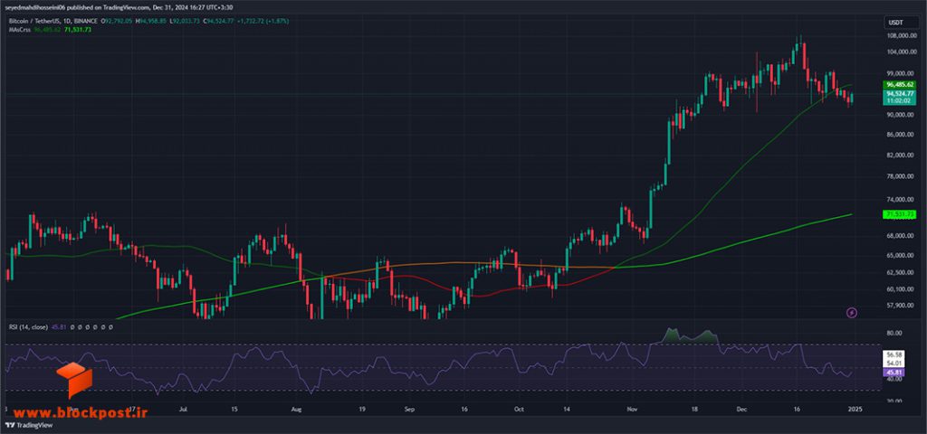Image resolution: width=927 pixels, height=434 pixels.
Task: Click the 68,000.00 price axis label
Action: tap(902, 236)
